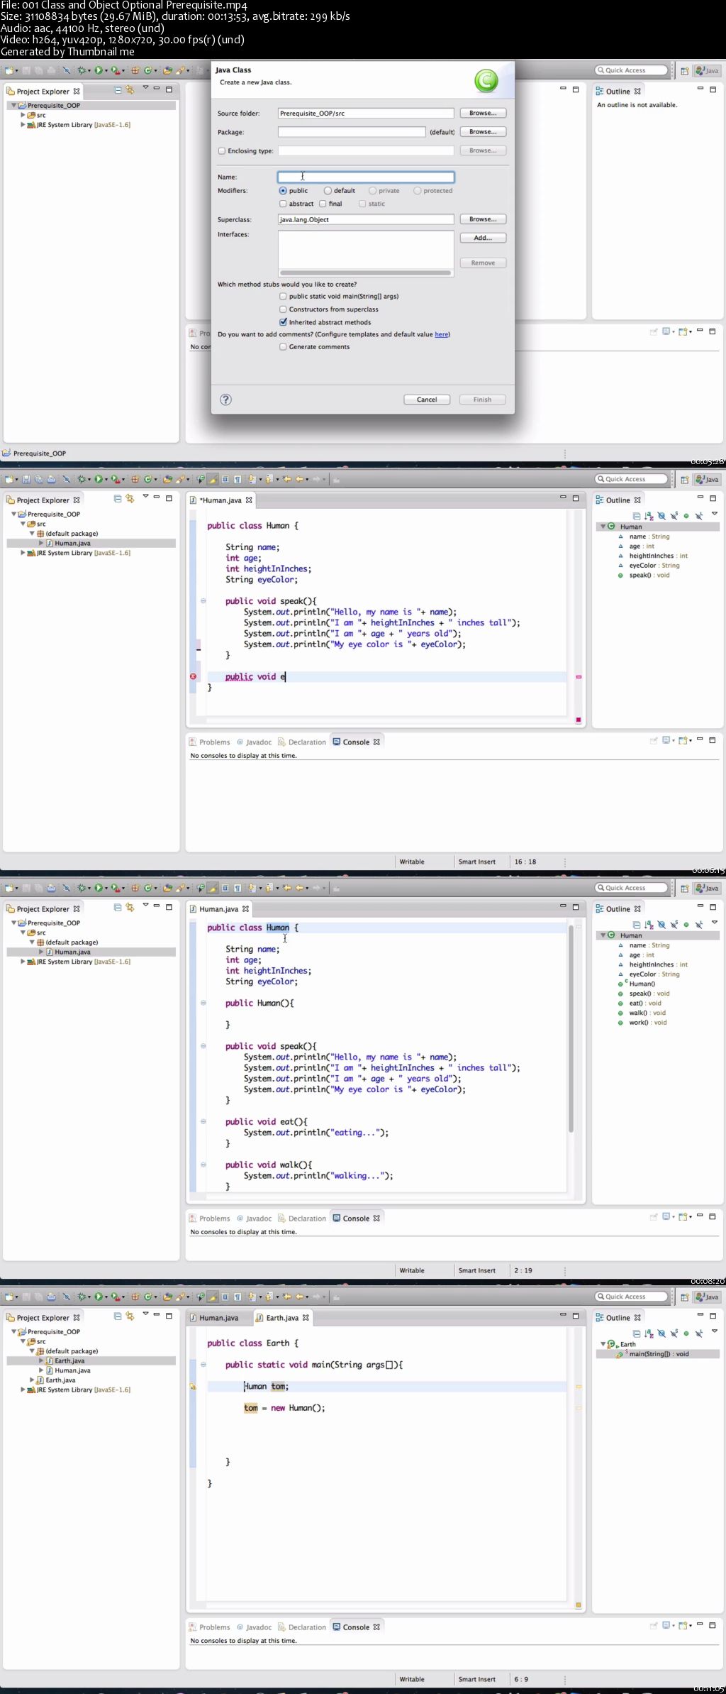Click Quick Access field in the Earth.java frame
This screenshot has height=1694, width=726.
click(x=632, y=1297)
